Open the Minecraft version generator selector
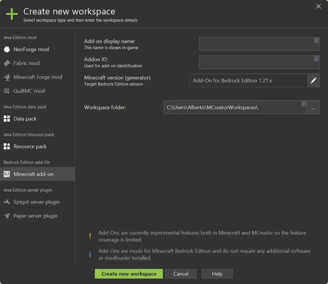 tap(249, 81)
